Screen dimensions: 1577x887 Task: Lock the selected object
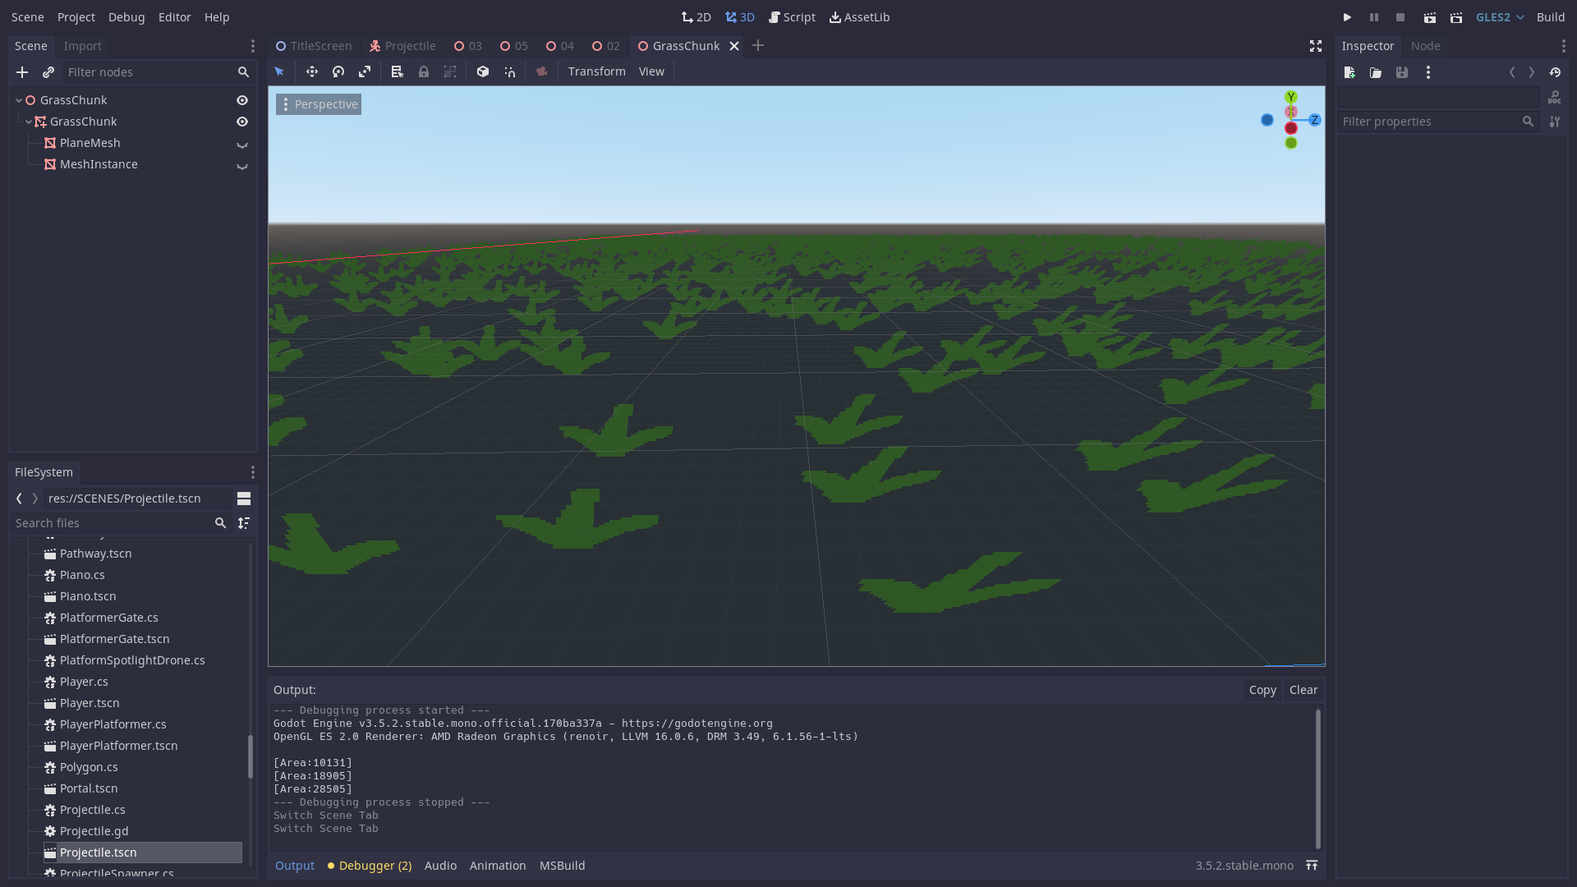424,72
